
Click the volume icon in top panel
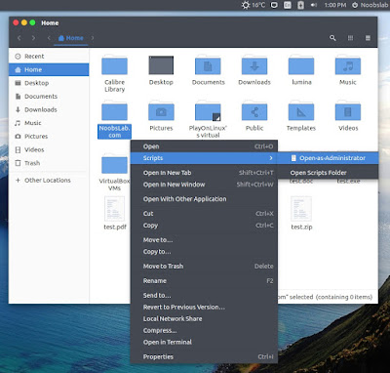pos(314,5)
